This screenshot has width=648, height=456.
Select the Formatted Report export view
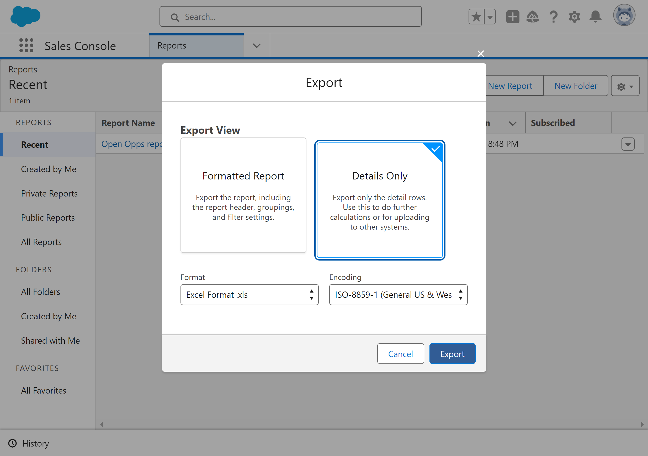[x=243, y=195]
